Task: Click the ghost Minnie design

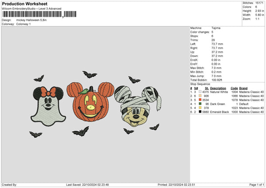Action: [x=48, y=106]
